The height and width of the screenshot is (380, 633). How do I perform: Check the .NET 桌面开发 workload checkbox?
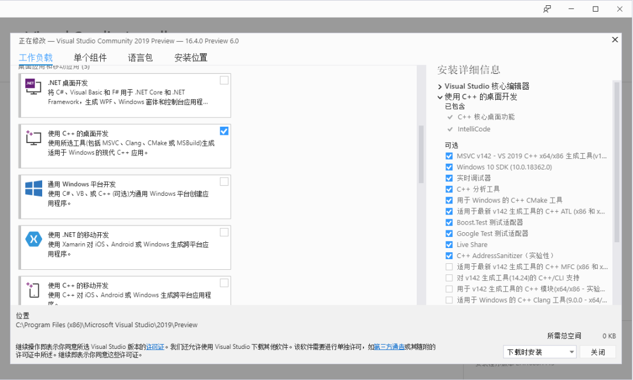point(223,80)
